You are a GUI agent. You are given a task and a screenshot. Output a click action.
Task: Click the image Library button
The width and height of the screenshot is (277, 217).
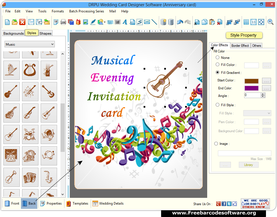[x=248, y=165]
